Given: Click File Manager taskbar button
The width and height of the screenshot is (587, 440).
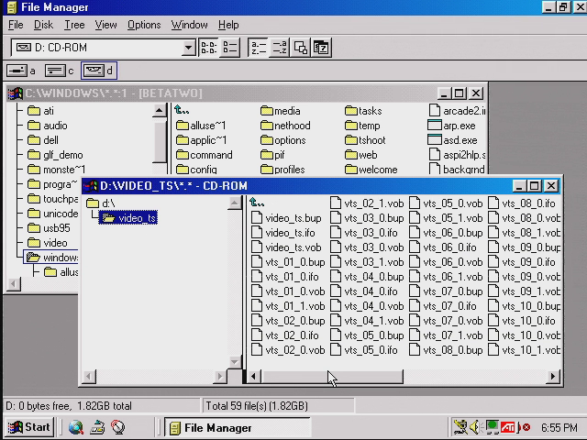Looking at the screenshot, I should pos(238,428).
